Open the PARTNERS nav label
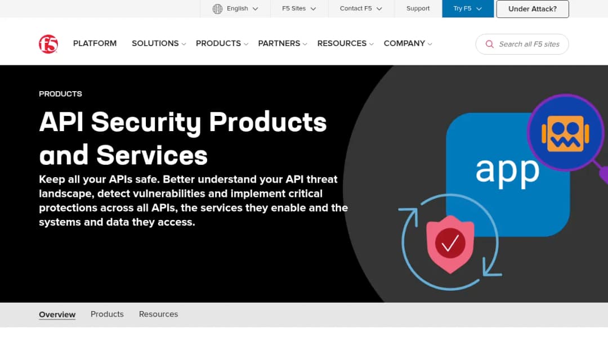The image size is (608, 342). (279, 43)
